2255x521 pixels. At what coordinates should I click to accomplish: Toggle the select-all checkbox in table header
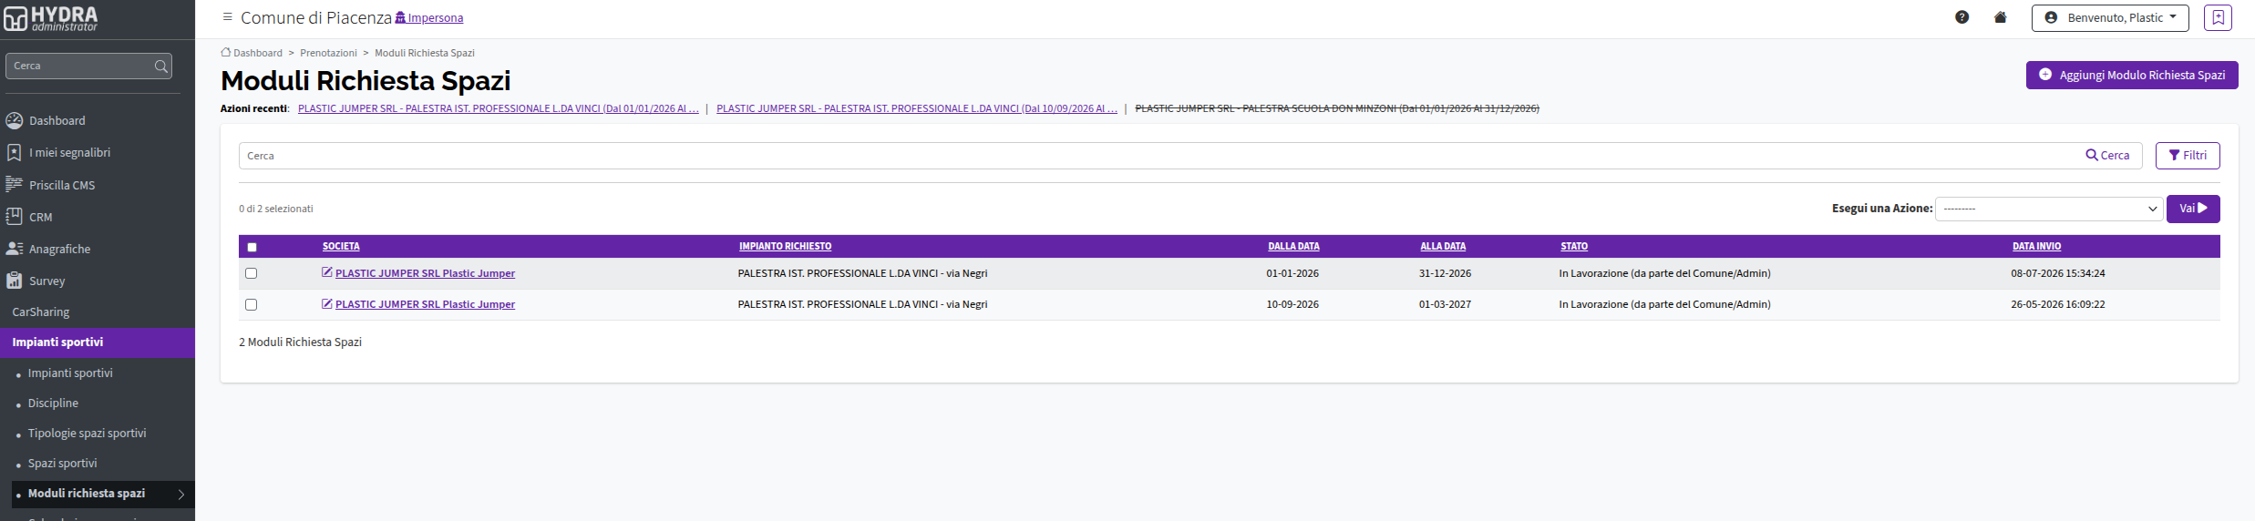pyautogui.click(x=252, y=247)
